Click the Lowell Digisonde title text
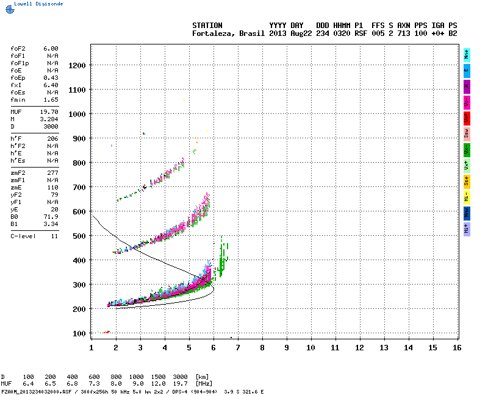Image resolution: width=488 pixels, height=396 pixels. (x=38, y=4)
